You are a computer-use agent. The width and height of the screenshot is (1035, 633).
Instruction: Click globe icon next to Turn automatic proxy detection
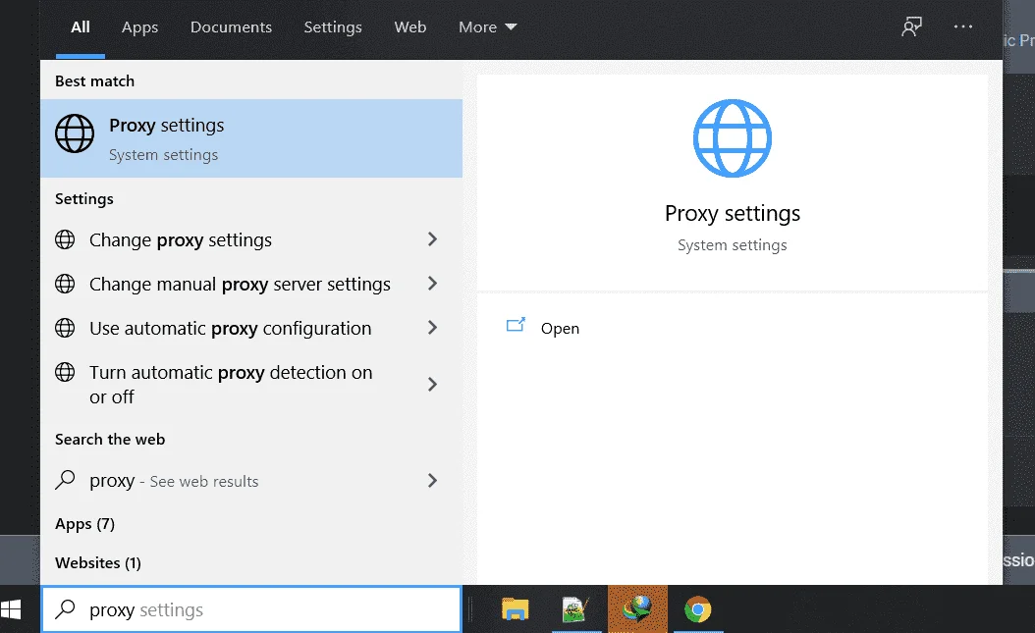[65, 372]
